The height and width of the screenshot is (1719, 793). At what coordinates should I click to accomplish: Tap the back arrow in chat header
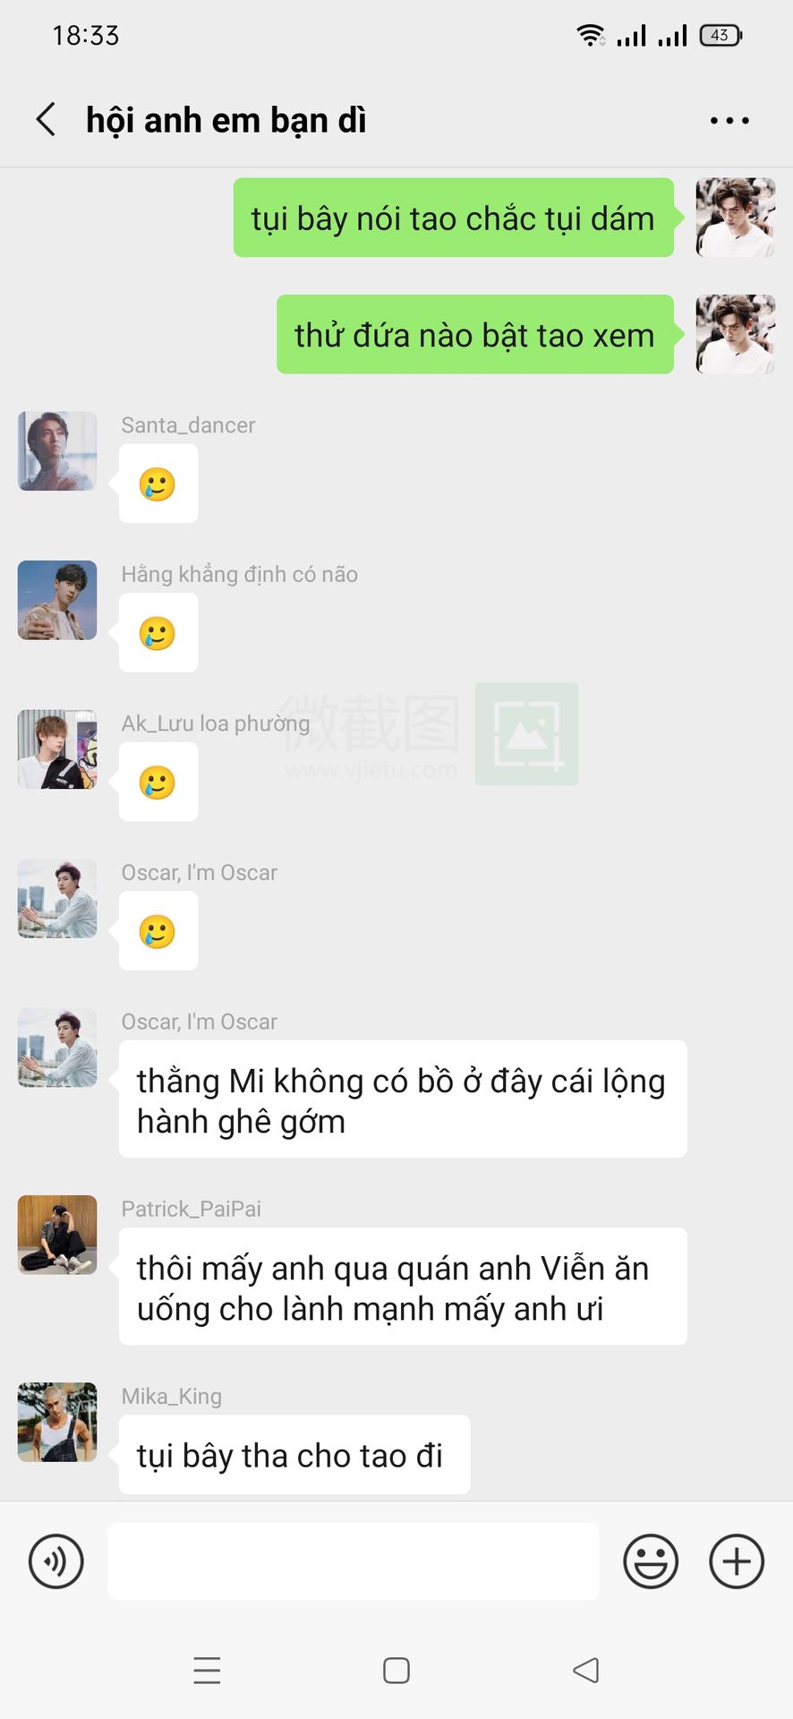pos(47,119)
